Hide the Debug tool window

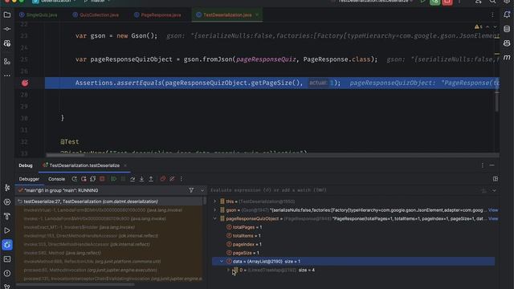point(492,165)
